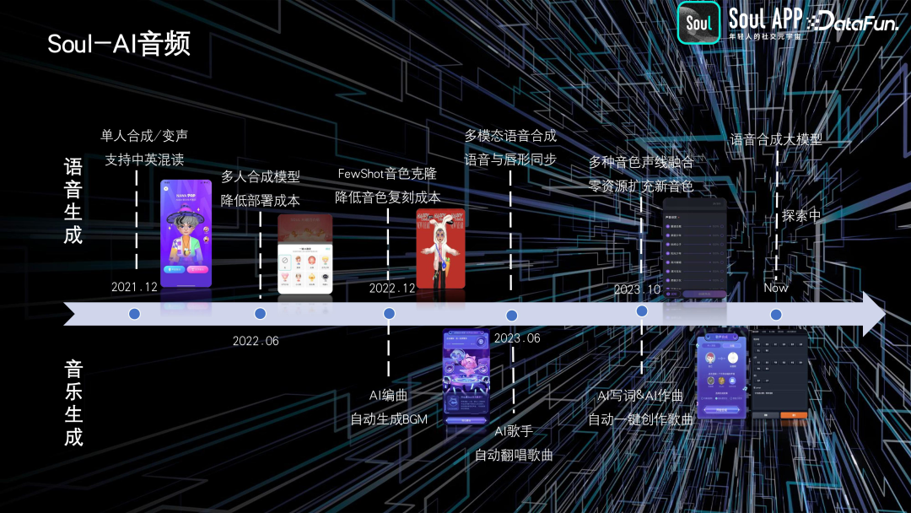The image size is (911, 513).
Task: Select the 2023.06 timeline dot
Action: pyautogui.click(x=511, y=315)
